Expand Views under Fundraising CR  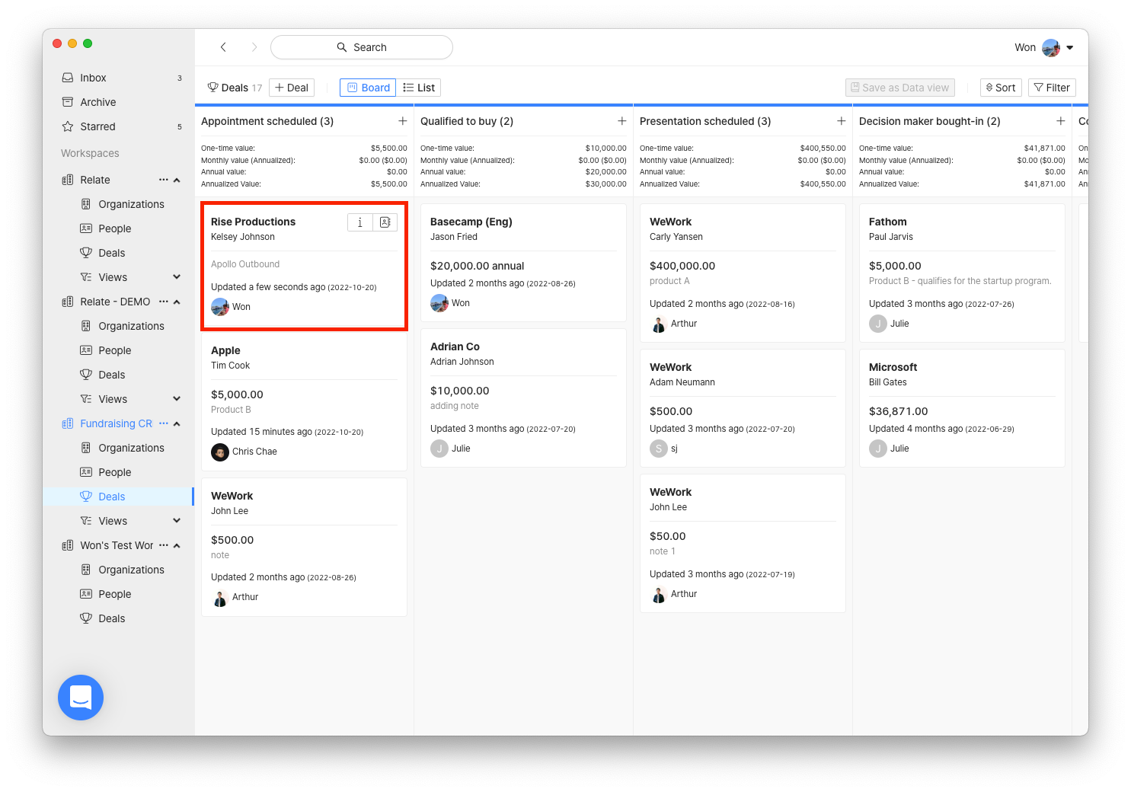177,521
